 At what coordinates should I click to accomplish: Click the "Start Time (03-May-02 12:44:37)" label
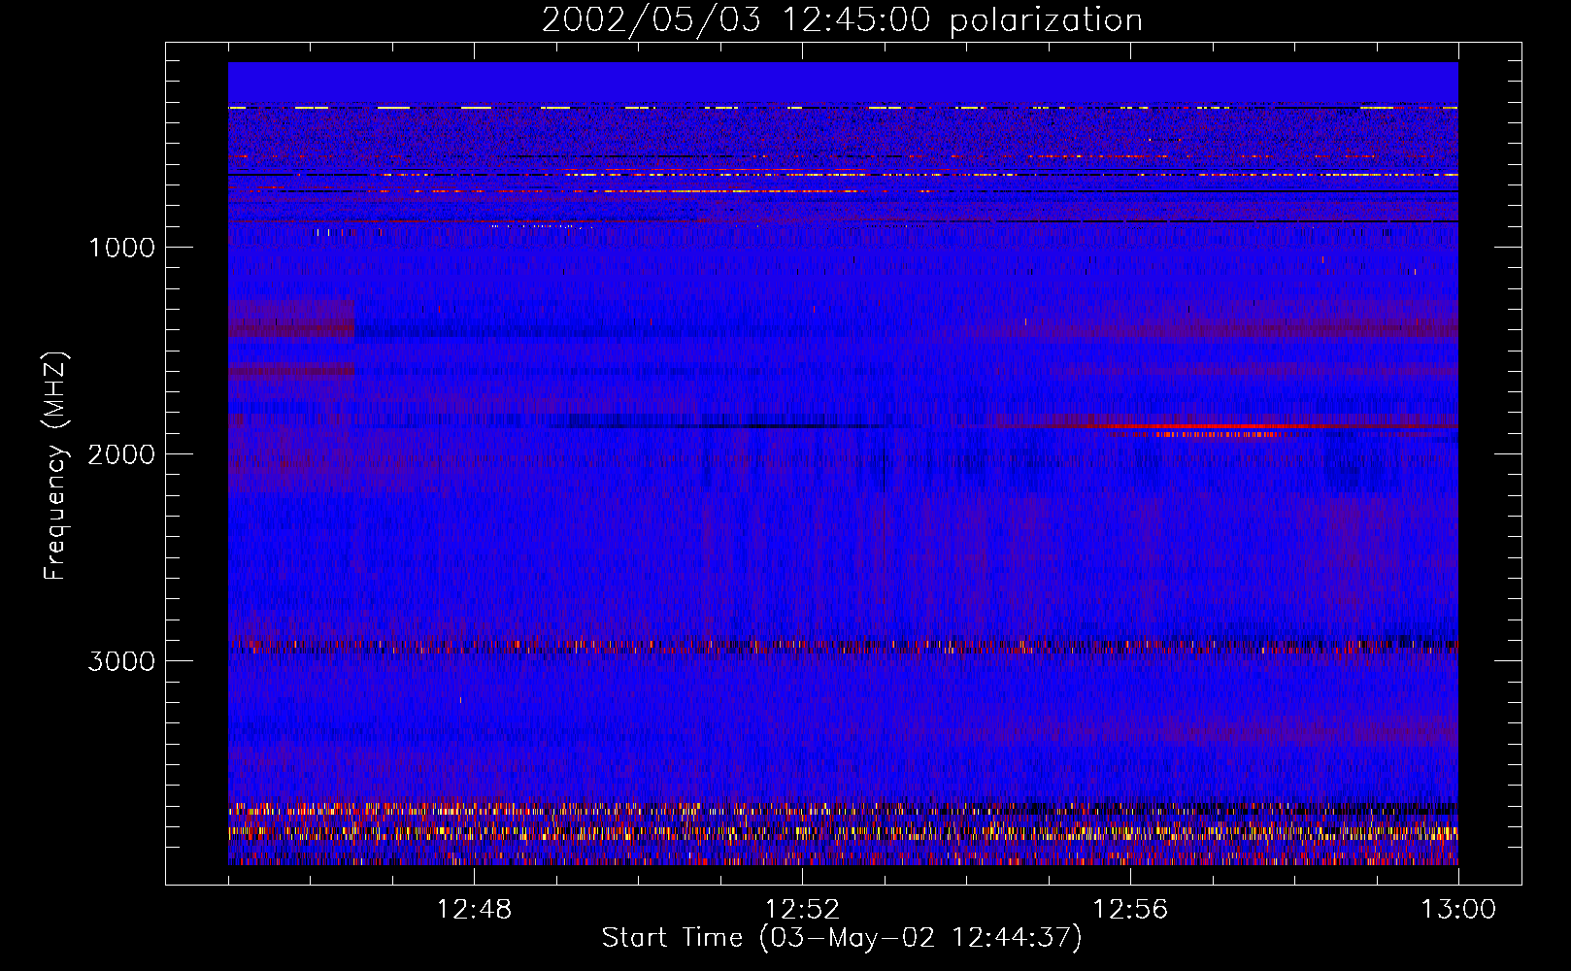(x=842, y=937)
